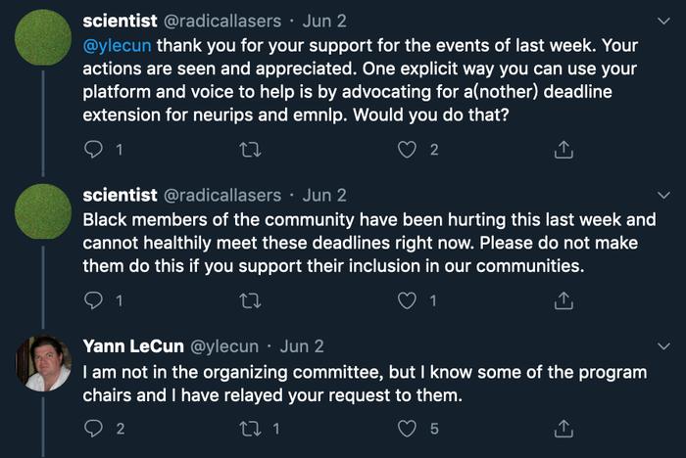686x458 pixels.
Task: Open the Jun 2 timestamp on LeCun's tweet
Action: point(302,346)
